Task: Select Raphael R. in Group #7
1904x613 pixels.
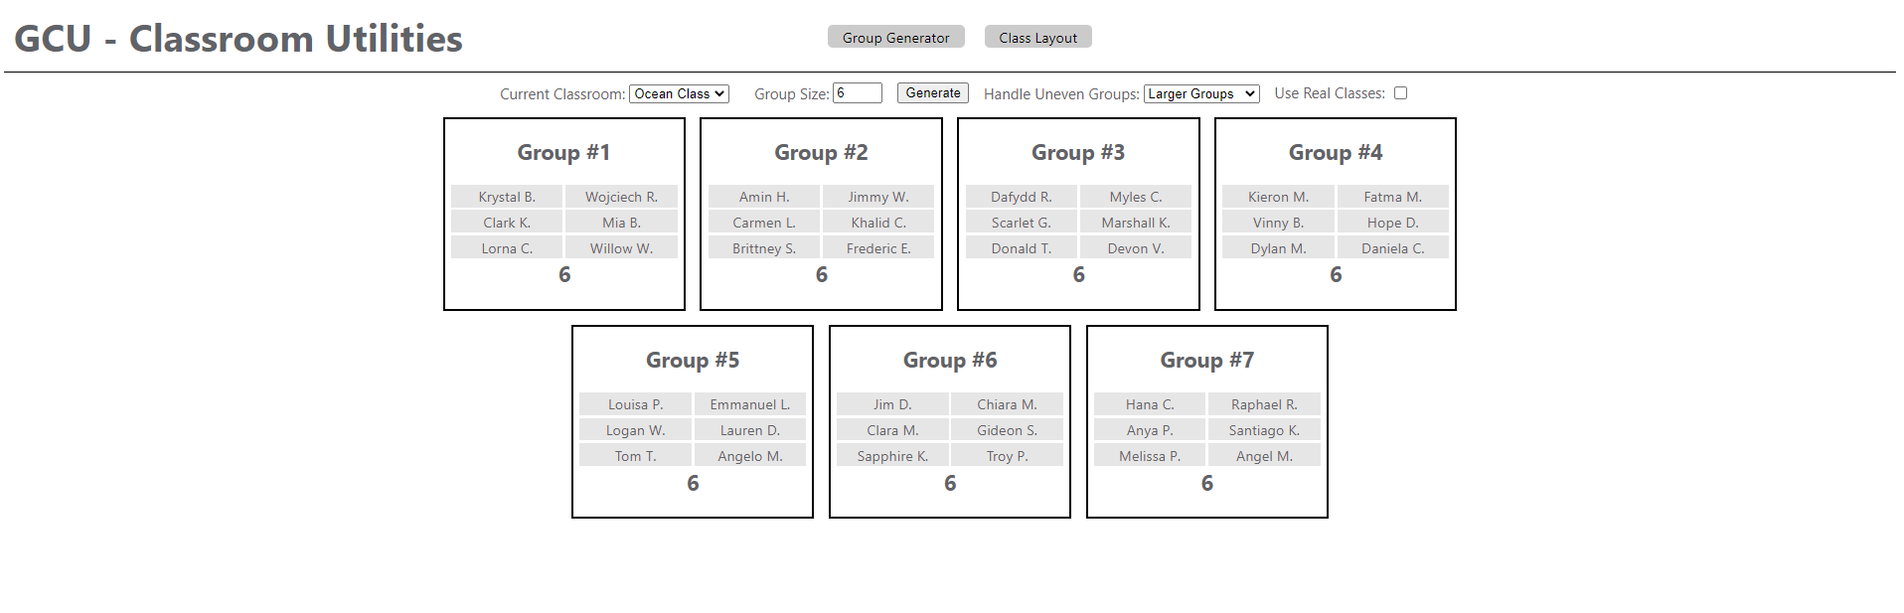Action: pos(1264,403)
